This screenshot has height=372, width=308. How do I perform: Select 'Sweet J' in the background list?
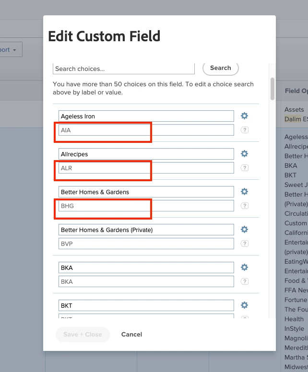click(x=296, y=185)
